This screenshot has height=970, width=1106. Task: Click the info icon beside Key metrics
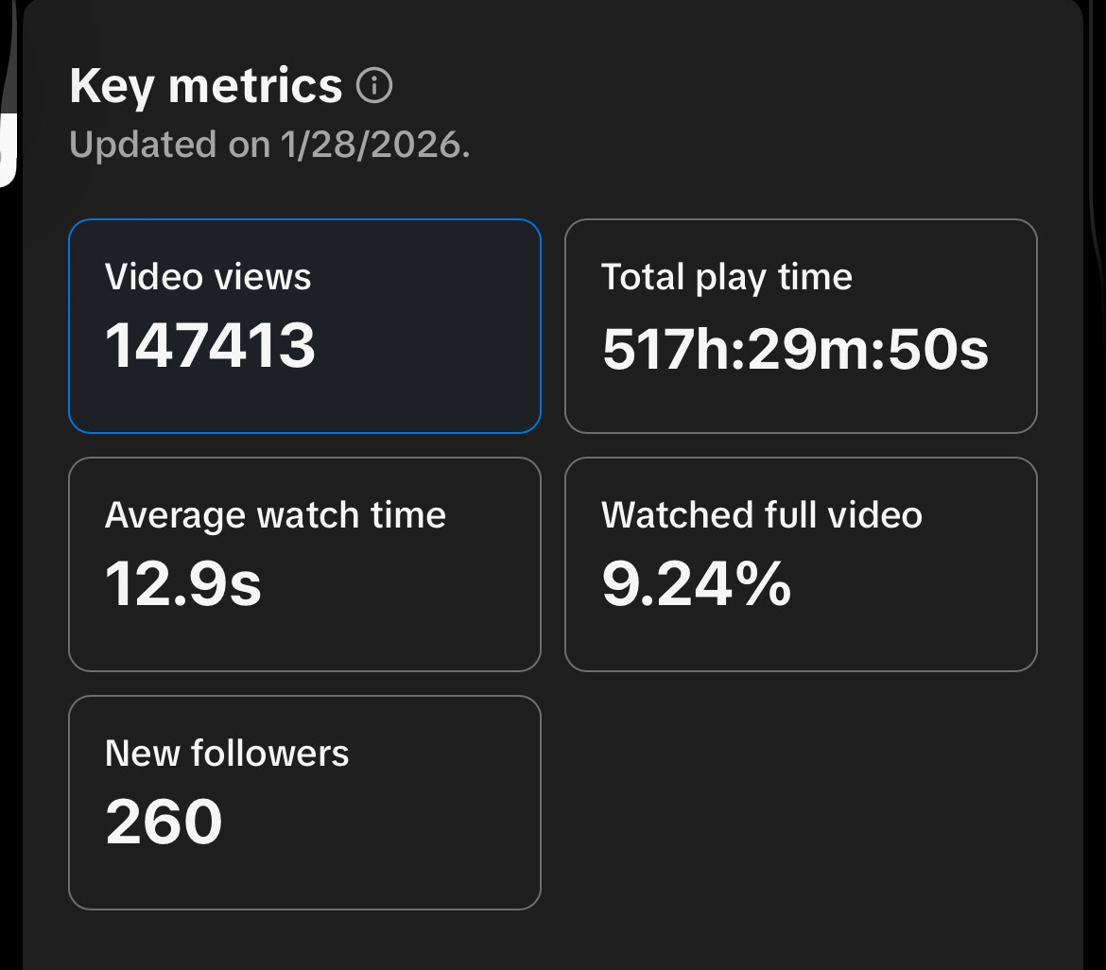point(374,87)
